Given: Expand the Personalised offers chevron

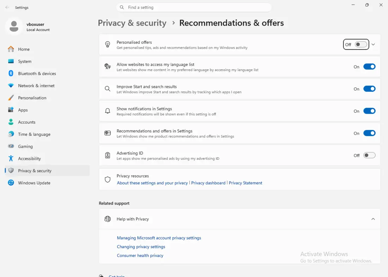Looking at the screenshot, I should (x=373, y=45).
